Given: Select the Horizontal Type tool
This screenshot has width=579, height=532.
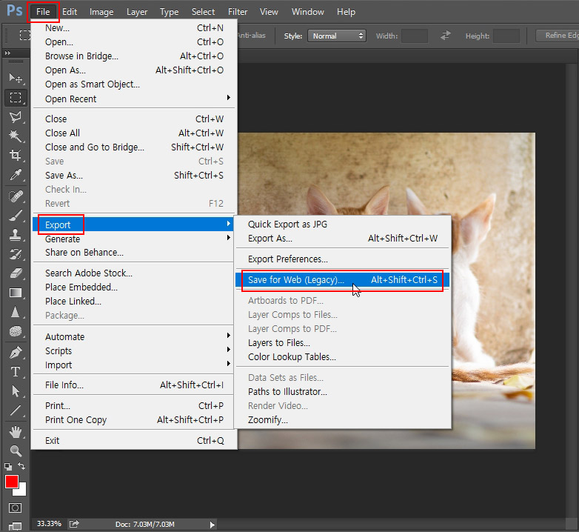Looking at the screenshot, I should coord(15,372).
